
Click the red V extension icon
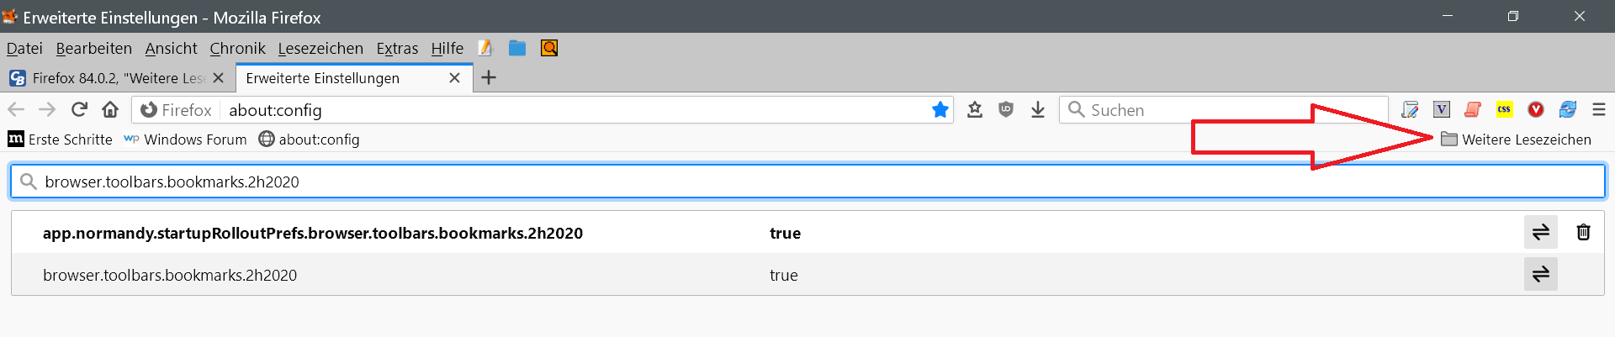[1536, 109]
